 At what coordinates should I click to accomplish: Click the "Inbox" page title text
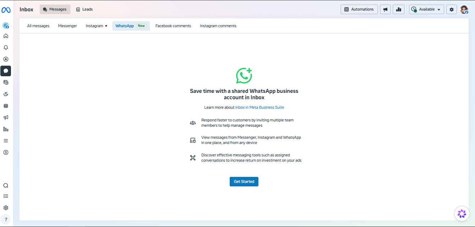point(27,10)
